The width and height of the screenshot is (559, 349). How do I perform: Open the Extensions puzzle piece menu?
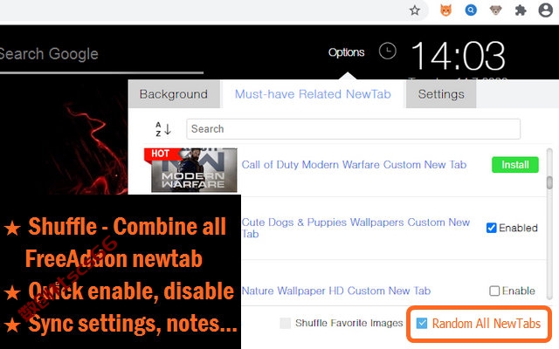tap(521, 10)
